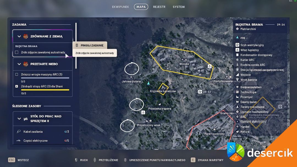Image resolution: width=297 pixels, height=167 pixels.
Task: Click the Jałowa polana map marker
Action: click(131, 77)
